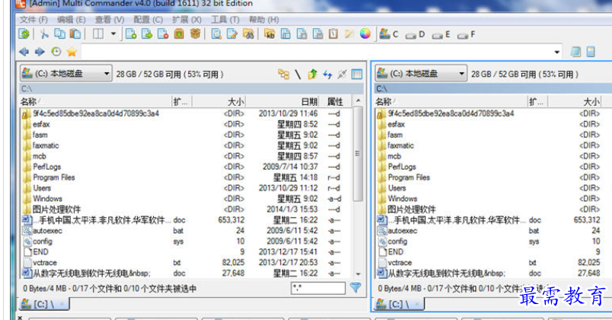
Task: Click the blue swap panels arrows icon
Action: pos(327,74)
